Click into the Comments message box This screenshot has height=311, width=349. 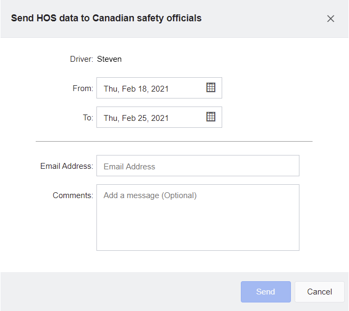click(x=198, y=218)
